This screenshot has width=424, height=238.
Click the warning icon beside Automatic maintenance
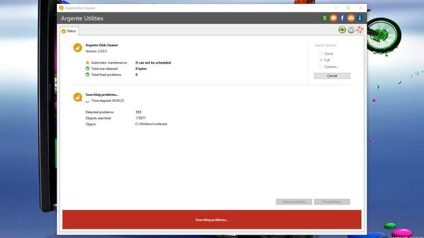(87, 62)
